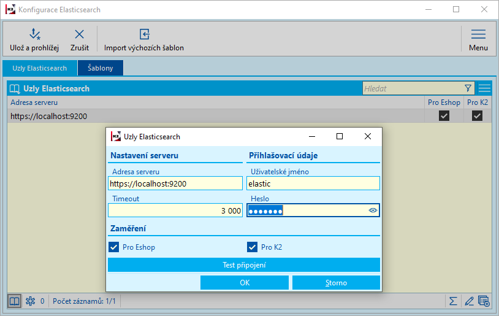Screen dimensions: 499x316
Task: Minimize the Konfigurace Elasticsearch window
Action: tap(429, 10)
